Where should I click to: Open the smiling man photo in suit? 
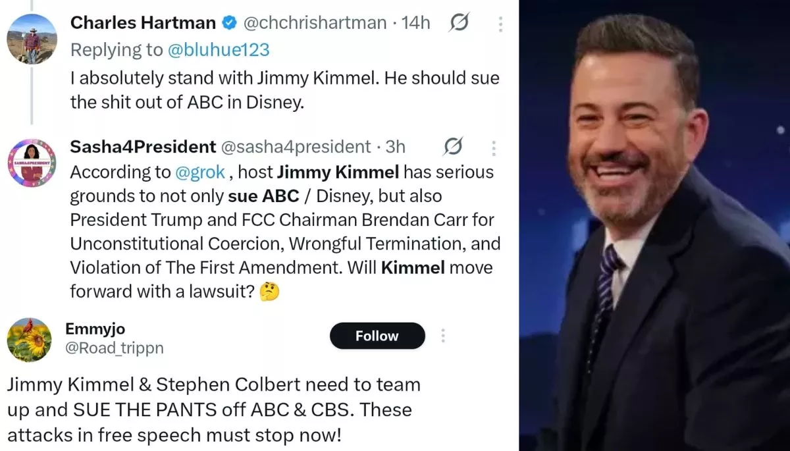tap(654, 225)
